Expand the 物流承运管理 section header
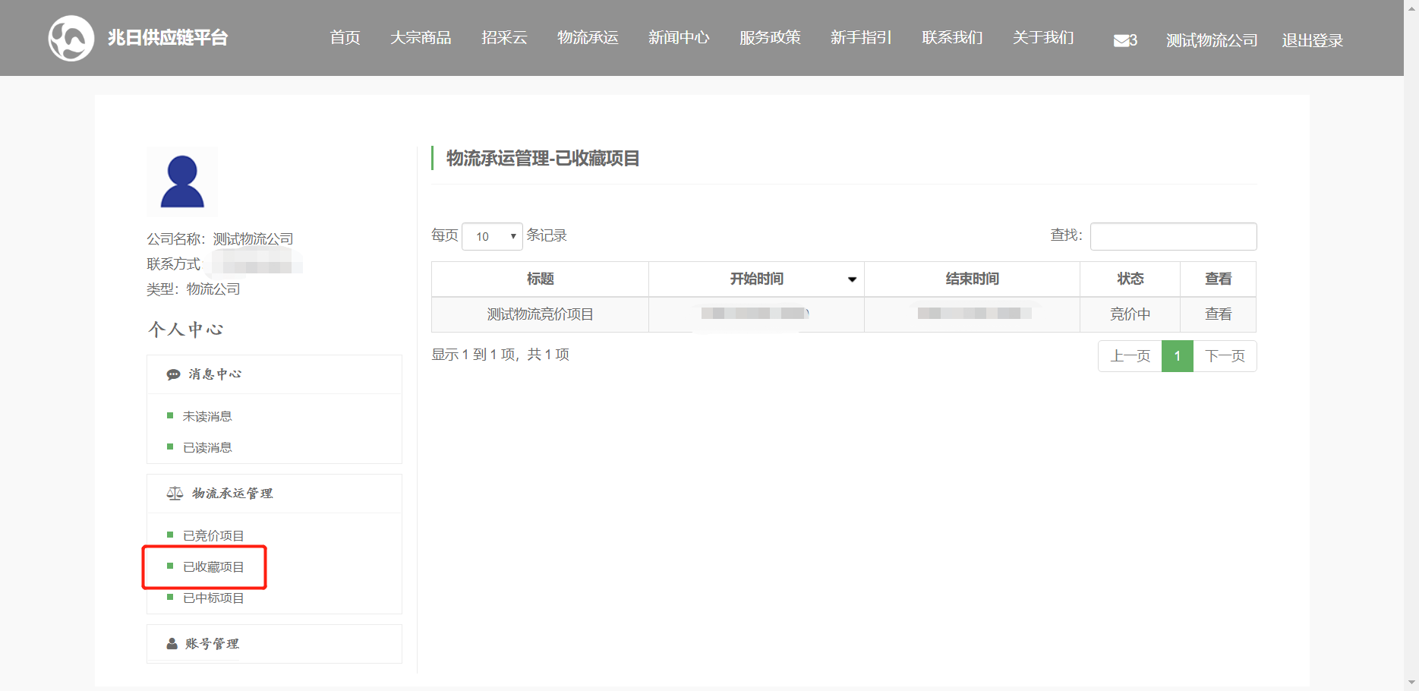1419x691 pixels. (x=274, y=494)
